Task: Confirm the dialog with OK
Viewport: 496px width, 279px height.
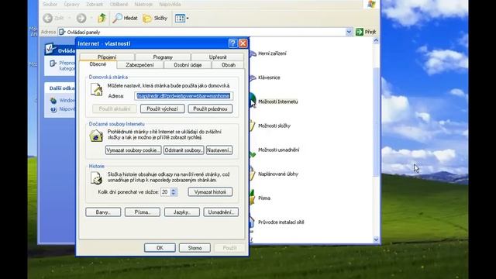Action: tap(160, 248)
